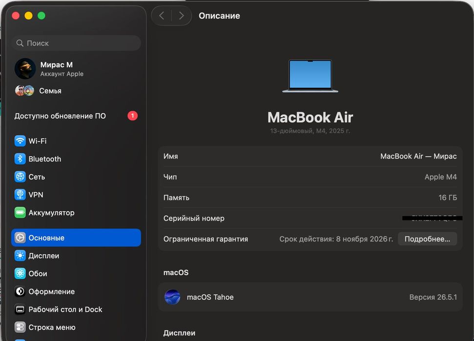
Task: Click the red close window button
Action: tap(16, 16)
